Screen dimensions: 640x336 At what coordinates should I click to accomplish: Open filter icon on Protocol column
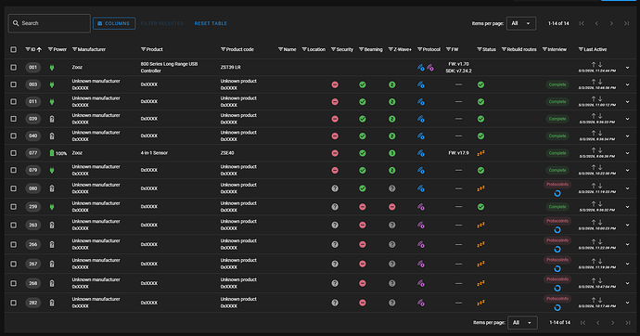419,49
